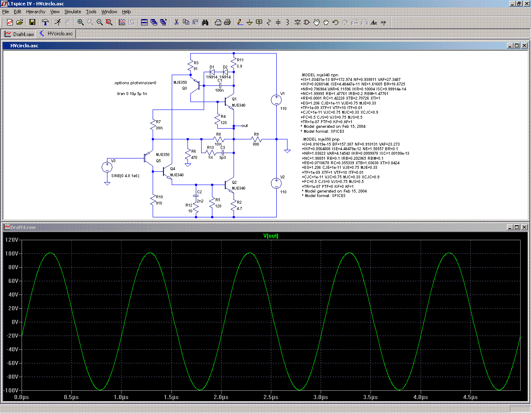Open the Control Panel hammer icon
Screen dimensions: 531x414
pyautogui.click(x=45, y=22)
